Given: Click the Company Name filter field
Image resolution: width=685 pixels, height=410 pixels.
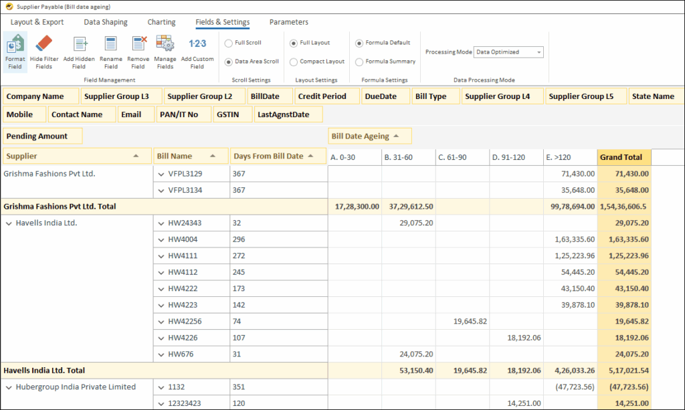Looking at the screenshot, I should [x=41, y=96].
